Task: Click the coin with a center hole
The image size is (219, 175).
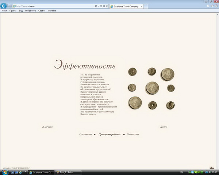Action: click(x=153, y=105)
